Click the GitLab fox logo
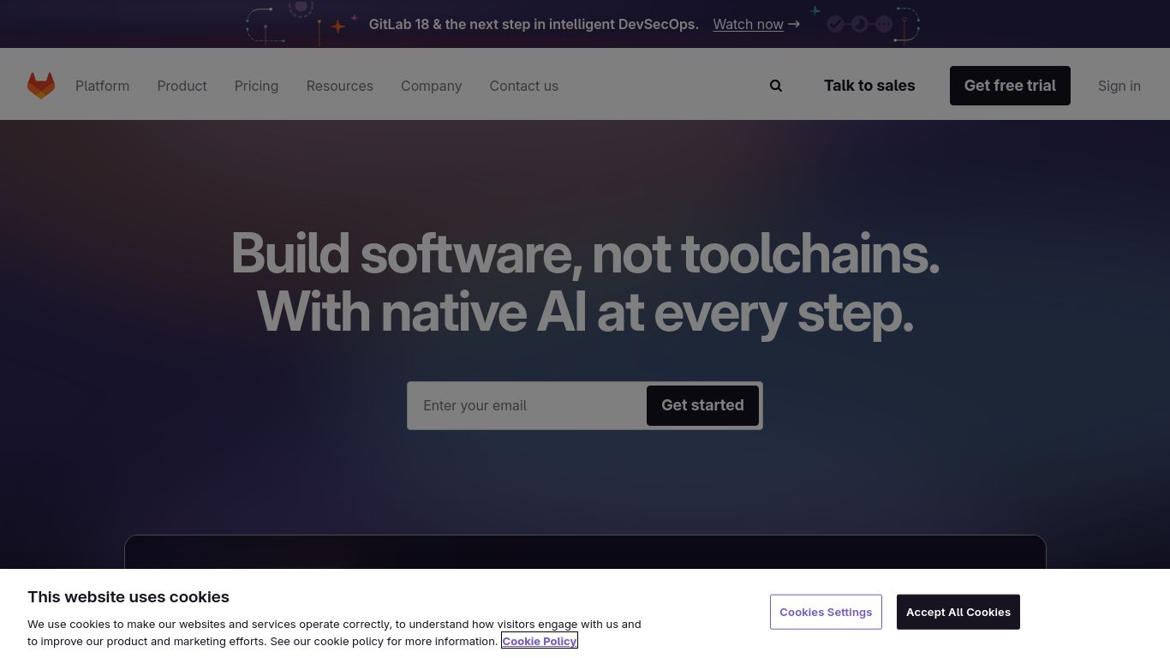Screen dimensions: 1170x658 (x=41, y=86)
